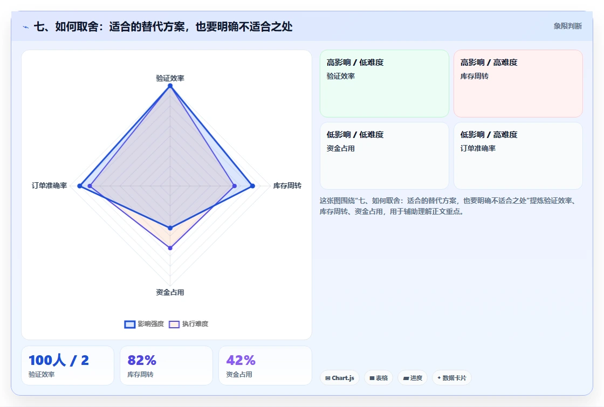Click the 影响强度 data point on 资金占用 axis

click(x=170, y=228)
